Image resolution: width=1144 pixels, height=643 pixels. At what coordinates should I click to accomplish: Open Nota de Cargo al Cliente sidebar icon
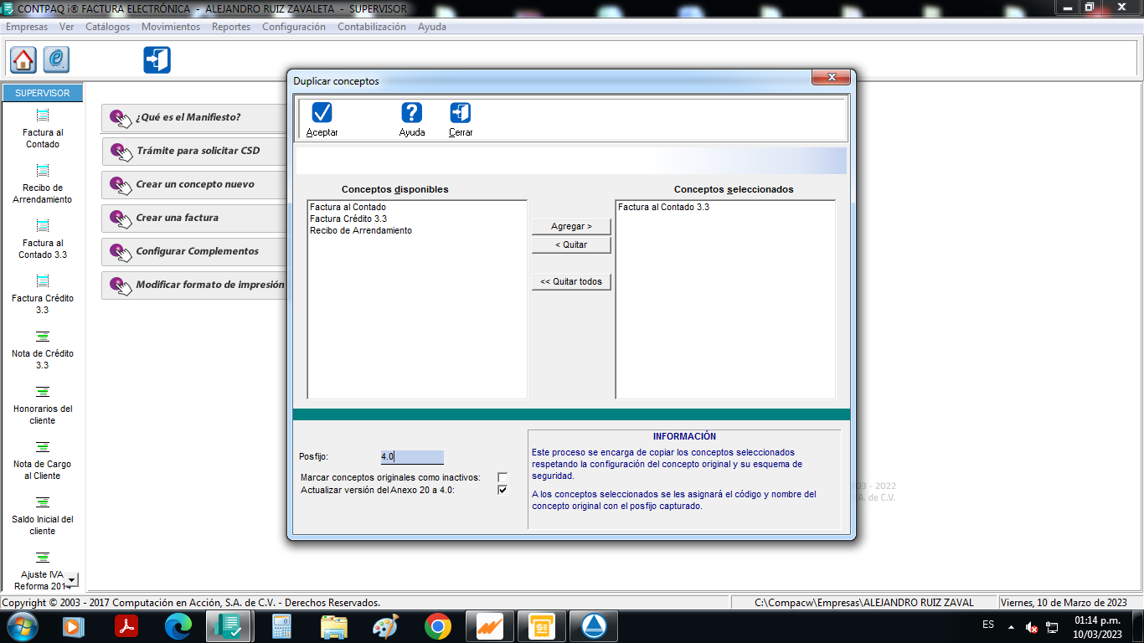coord(43,447)
